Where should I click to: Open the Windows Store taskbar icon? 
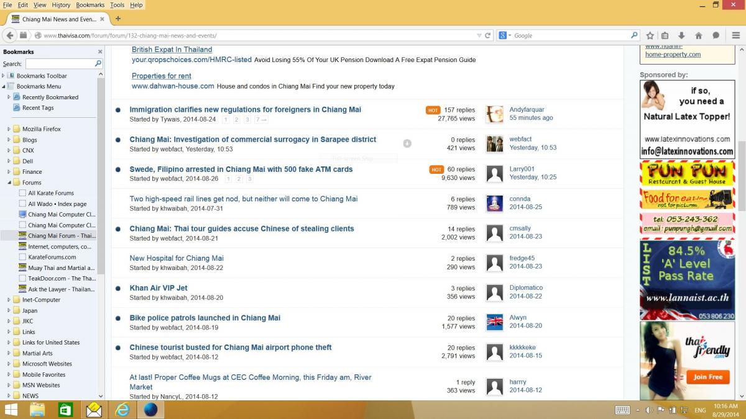(x=65, y=410)
